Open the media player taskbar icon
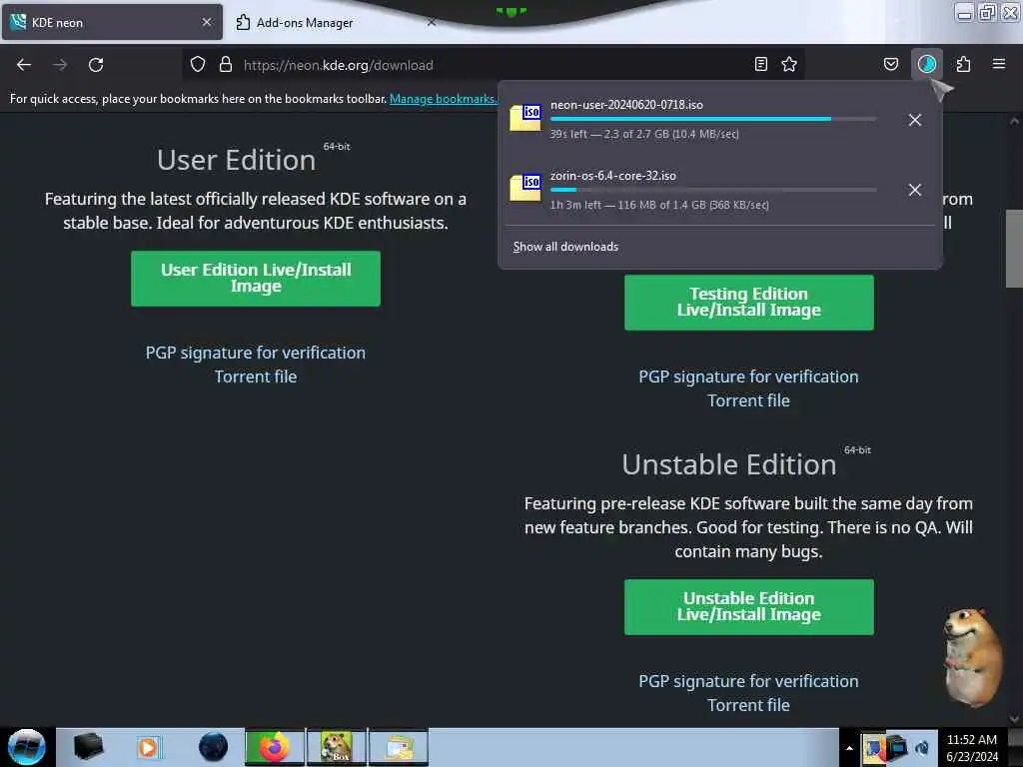This screenshot has height=767, width=1023. (149, 747)
